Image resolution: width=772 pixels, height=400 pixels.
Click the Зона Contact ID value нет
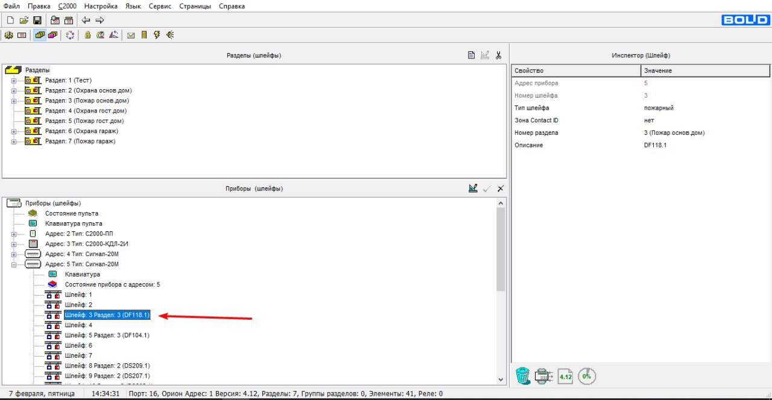649,120
